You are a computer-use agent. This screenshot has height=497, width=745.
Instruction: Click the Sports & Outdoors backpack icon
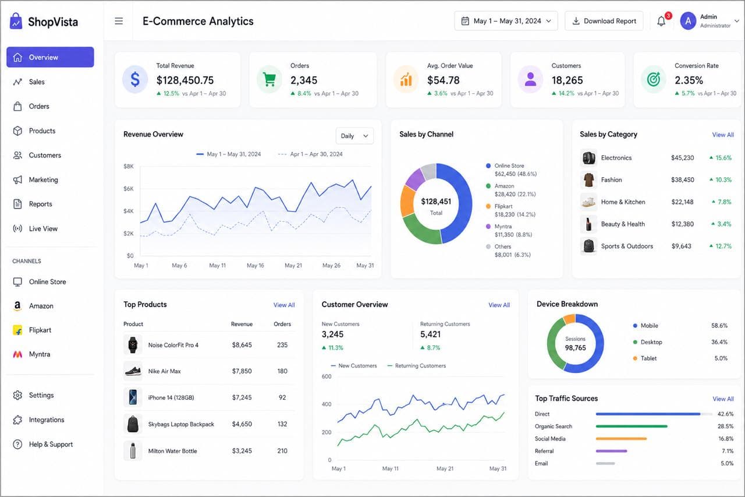pos(588,246)
